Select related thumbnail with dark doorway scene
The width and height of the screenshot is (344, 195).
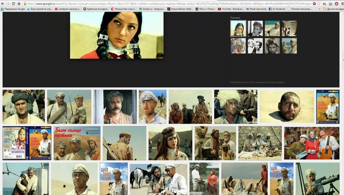pyautogui.click(x=289, y=28)
